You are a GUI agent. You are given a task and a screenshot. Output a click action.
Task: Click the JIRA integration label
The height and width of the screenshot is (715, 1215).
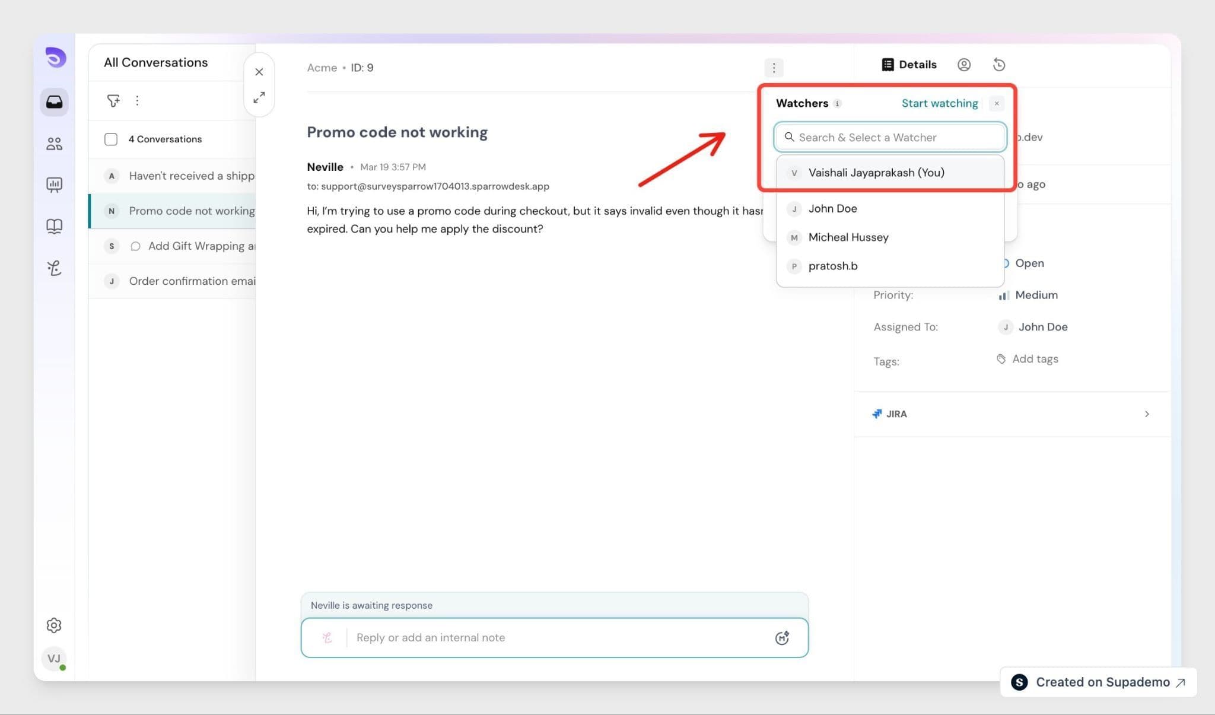pyautogui.click(x=889, y=414)
